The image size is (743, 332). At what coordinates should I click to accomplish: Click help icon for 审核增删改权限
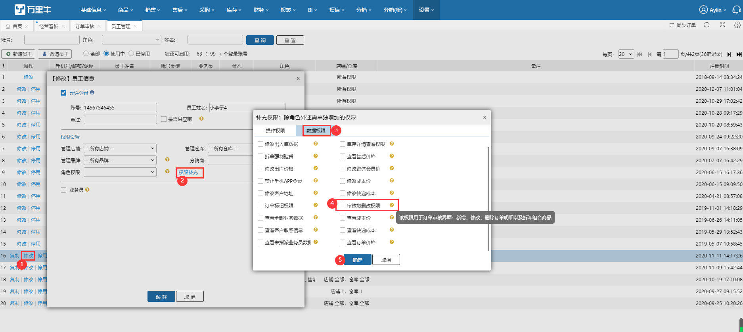pyautogui.click(x=392, y=205)
